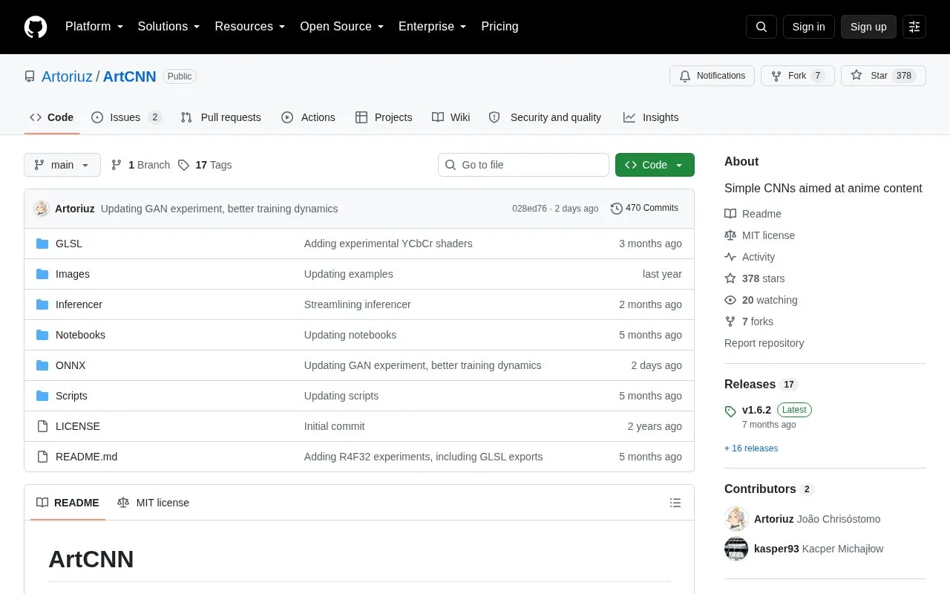Fork the repository

(798, 76)
